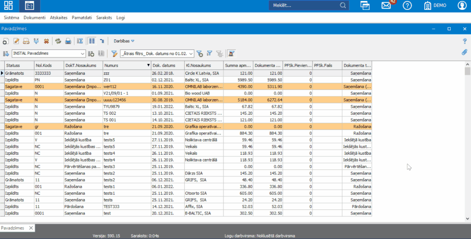Image resolution: width=471 pixels, height=239 pixels.
Task: Click the help question mark in Pavadzīmes window
Action: [465, 41]
